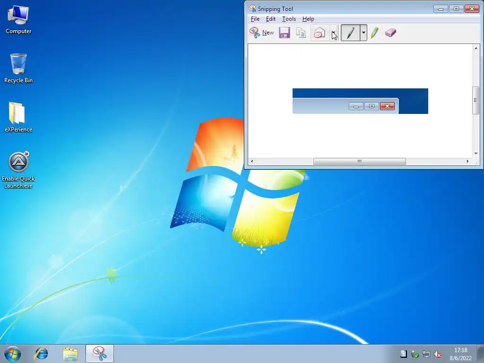484x363 pixels.
Task: Click the captured snip image in the canvas
Action: tap(360, 101)
